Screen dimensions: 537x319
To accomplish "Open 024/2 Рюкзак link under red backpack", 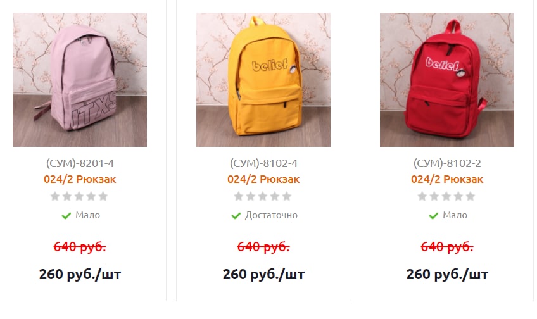I will tap(447, 179).
